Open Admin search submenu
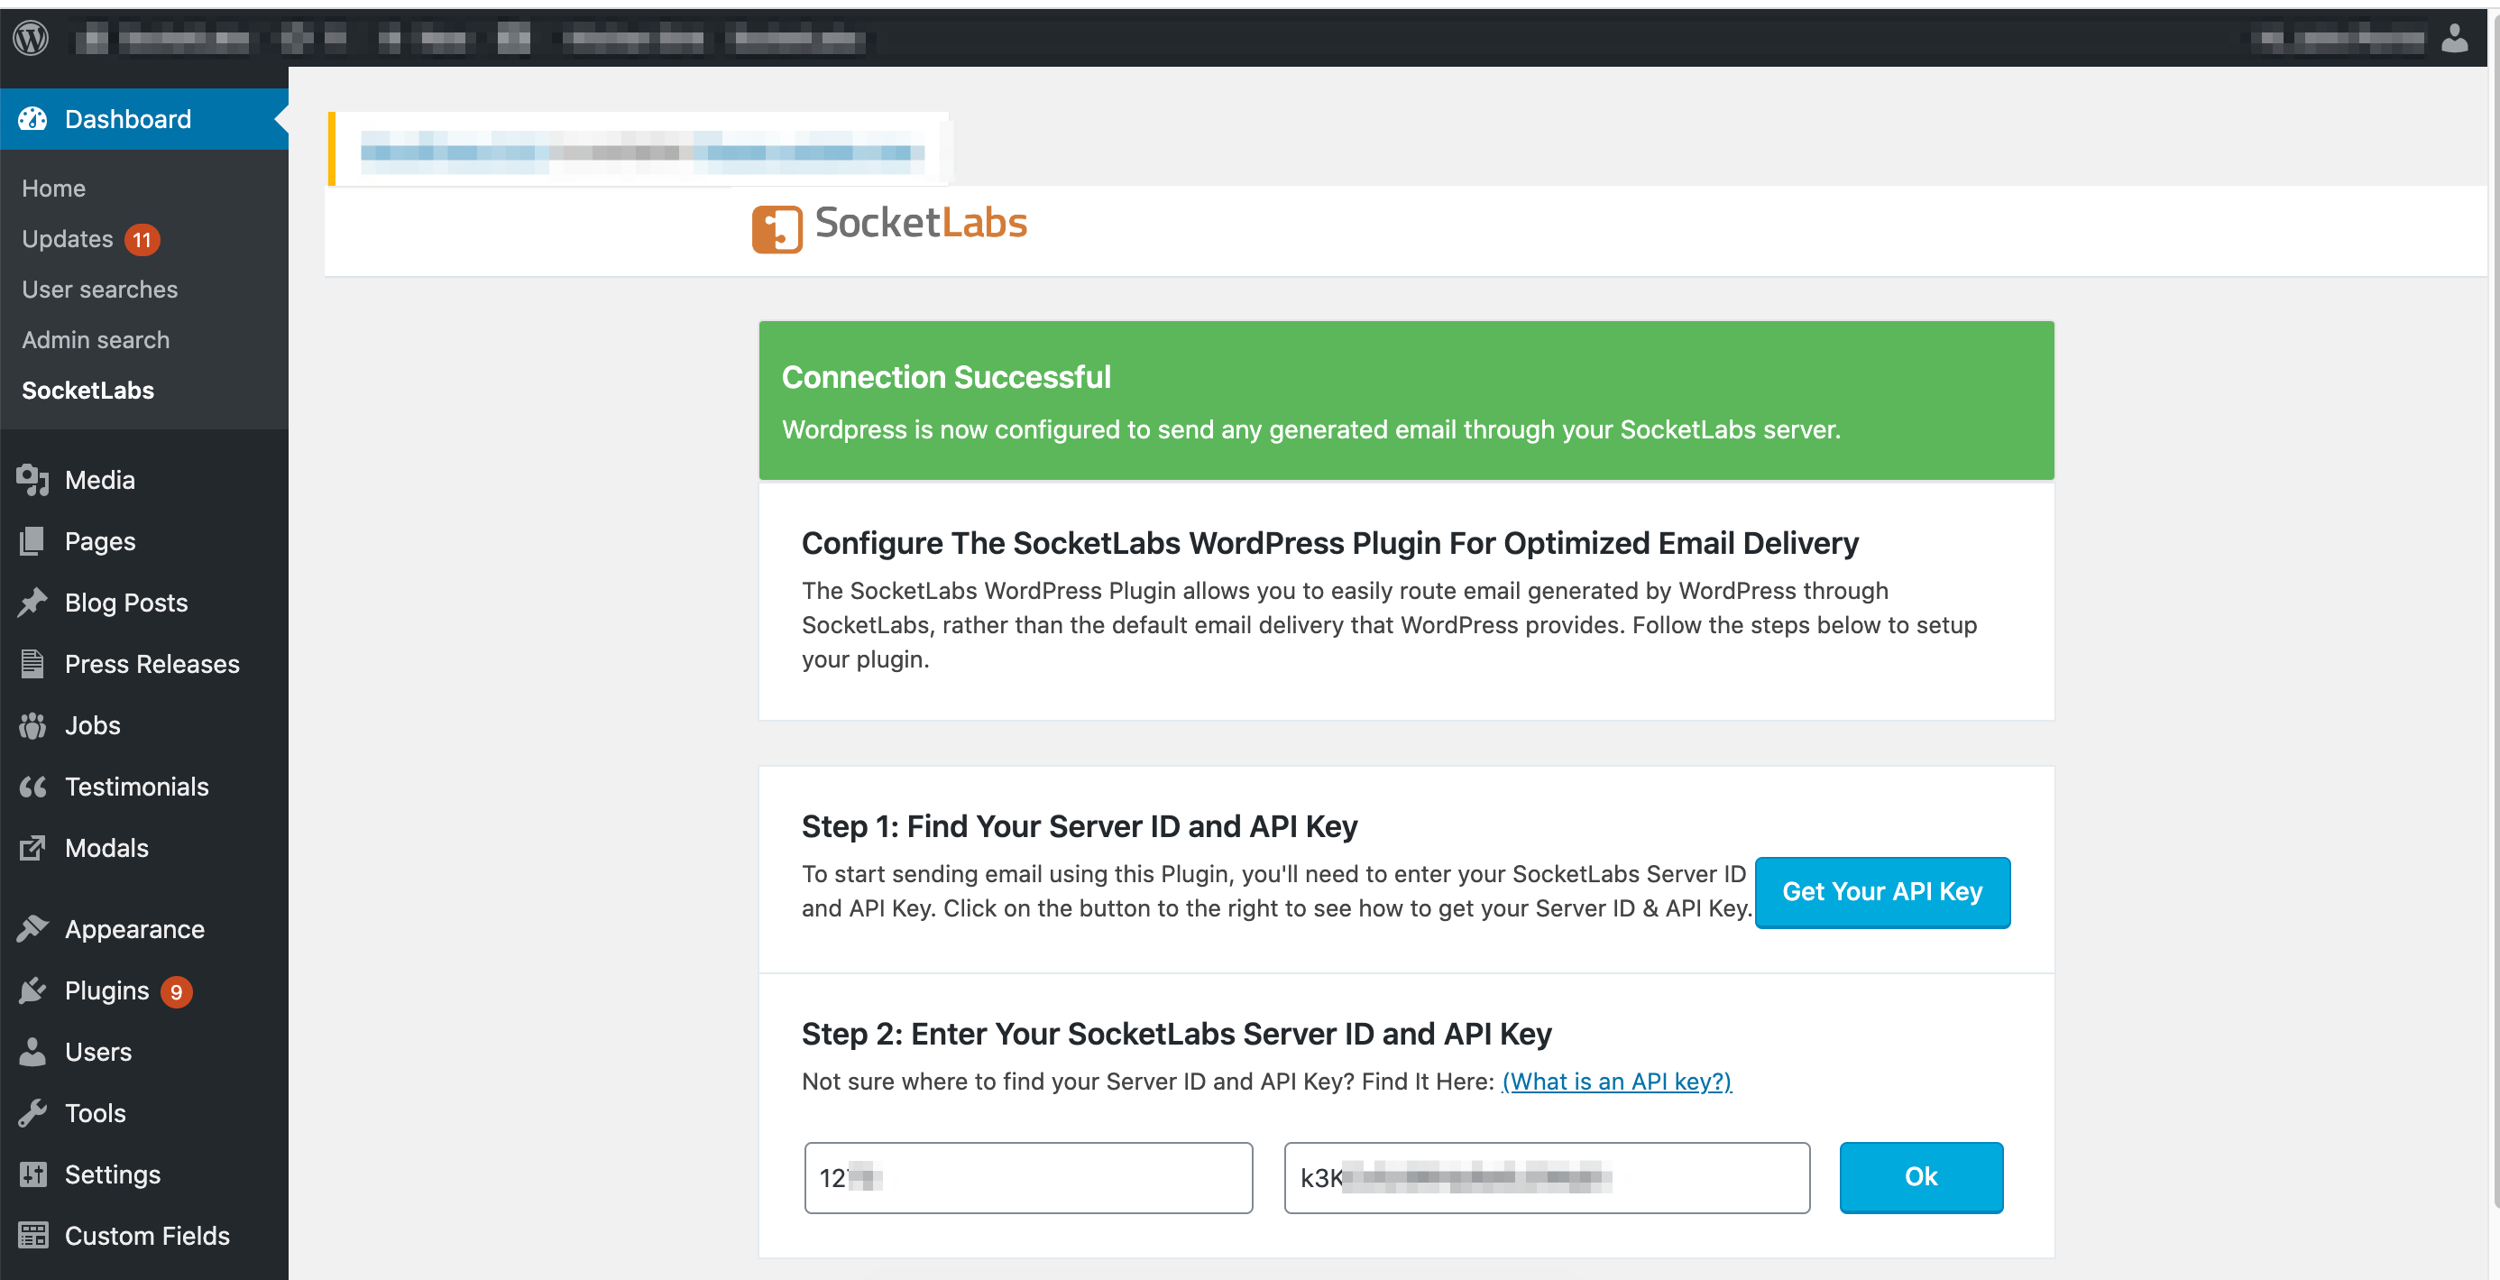Viewport: 2500px width, 1280px height. click(x=95, y=340)
